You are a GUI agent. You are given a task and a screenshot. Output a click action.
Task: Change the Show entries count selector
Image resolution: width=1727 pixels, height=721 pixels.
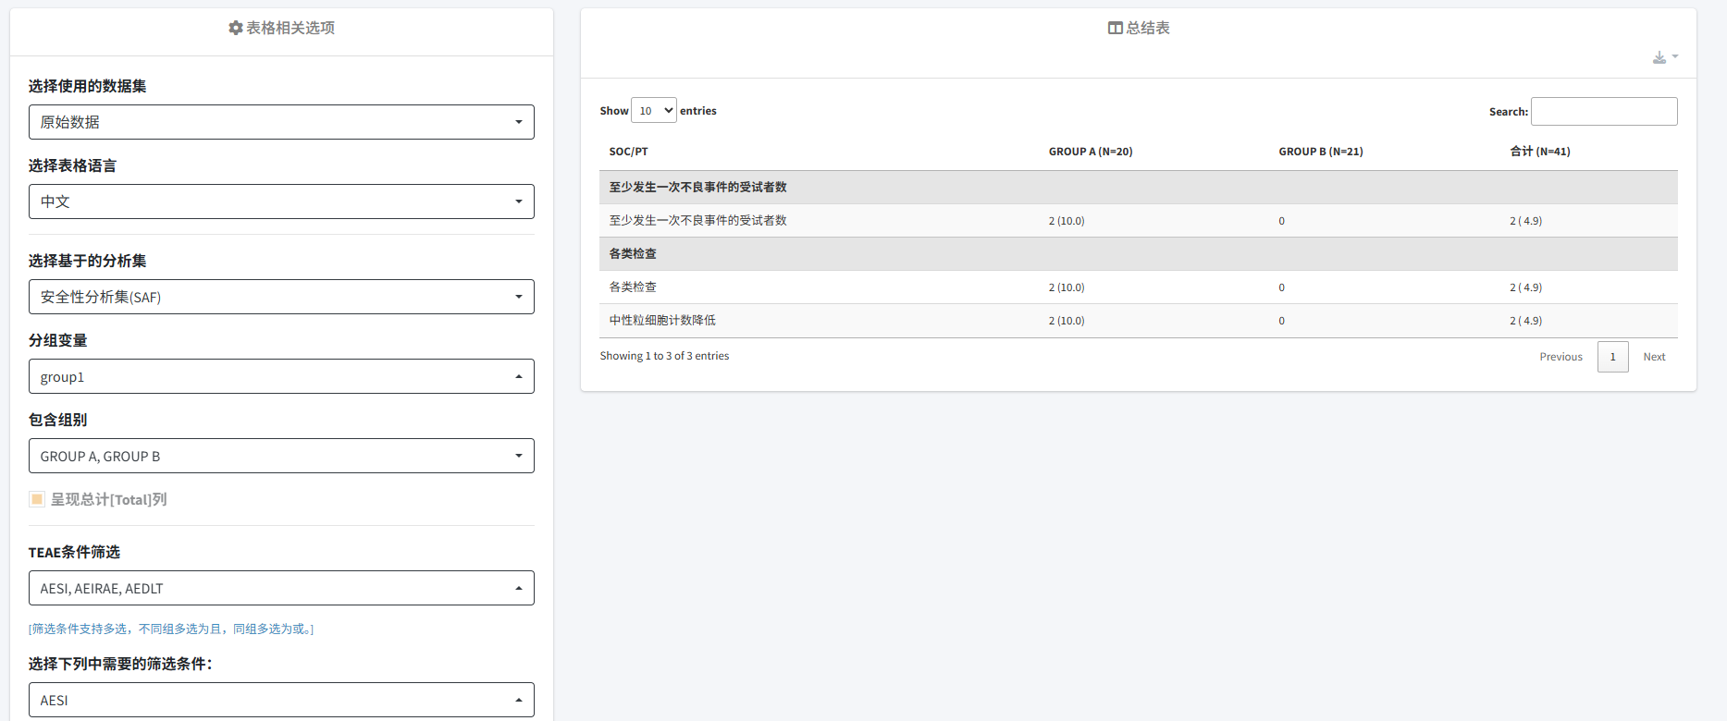(x=653, y=111)
